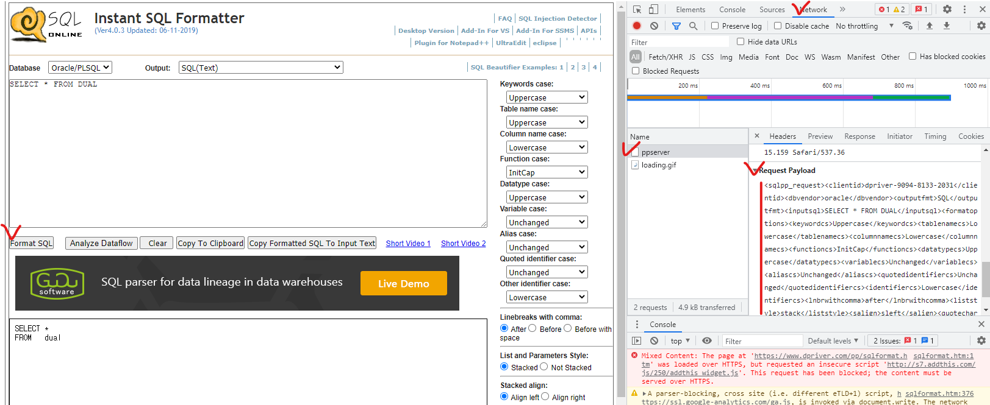Open network panel settings gear
990x405 pixels.
pos(981,26)
